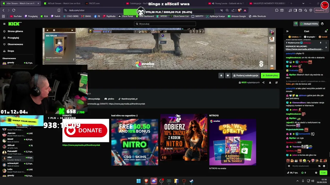
Task: Turn on stream notifications bell
Action: click(221, 76)
